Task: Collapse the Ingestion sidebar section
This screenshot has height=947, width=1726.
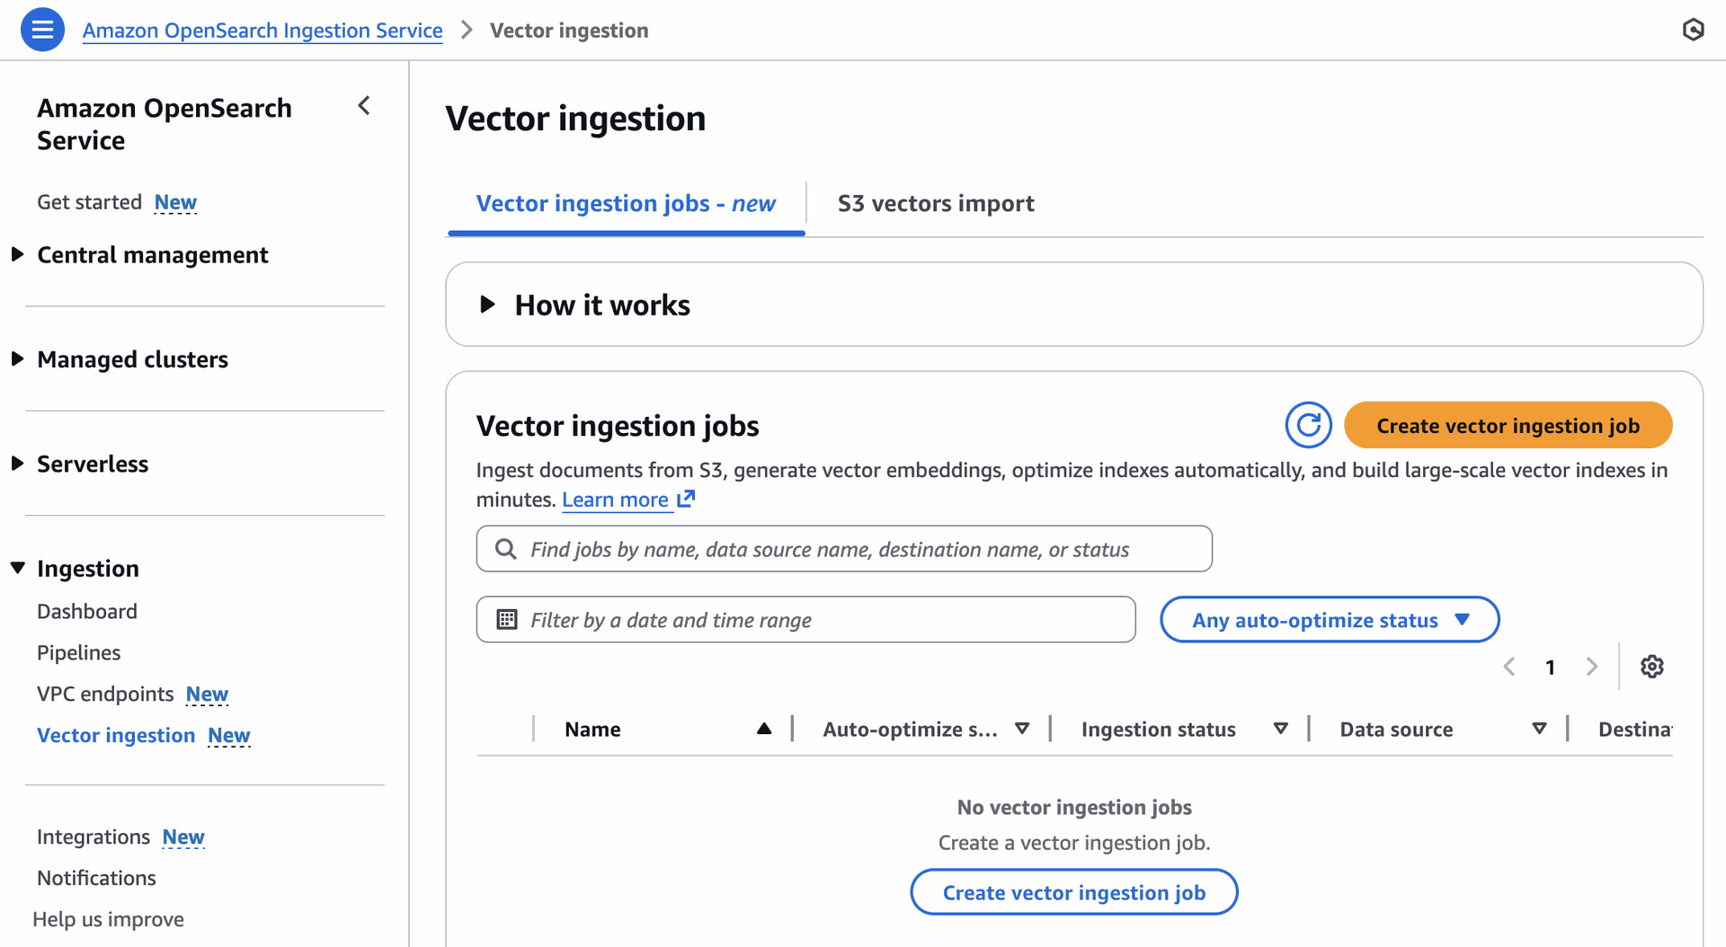Action: pyautogui.click(x=17, y=569)
